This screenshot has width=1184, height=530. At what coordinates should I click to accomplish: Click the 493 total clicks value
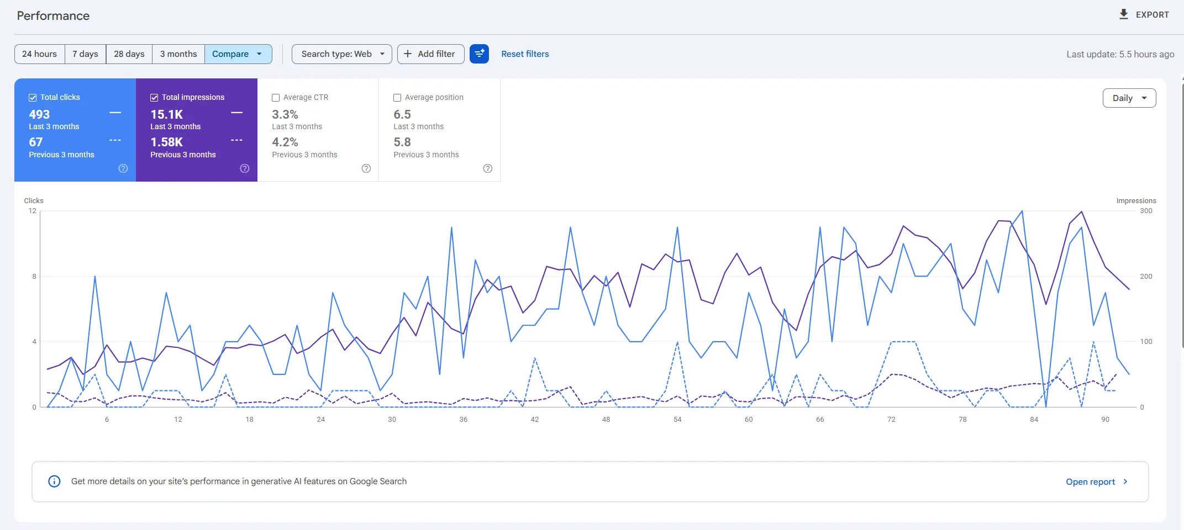click(x=39, y=114)
